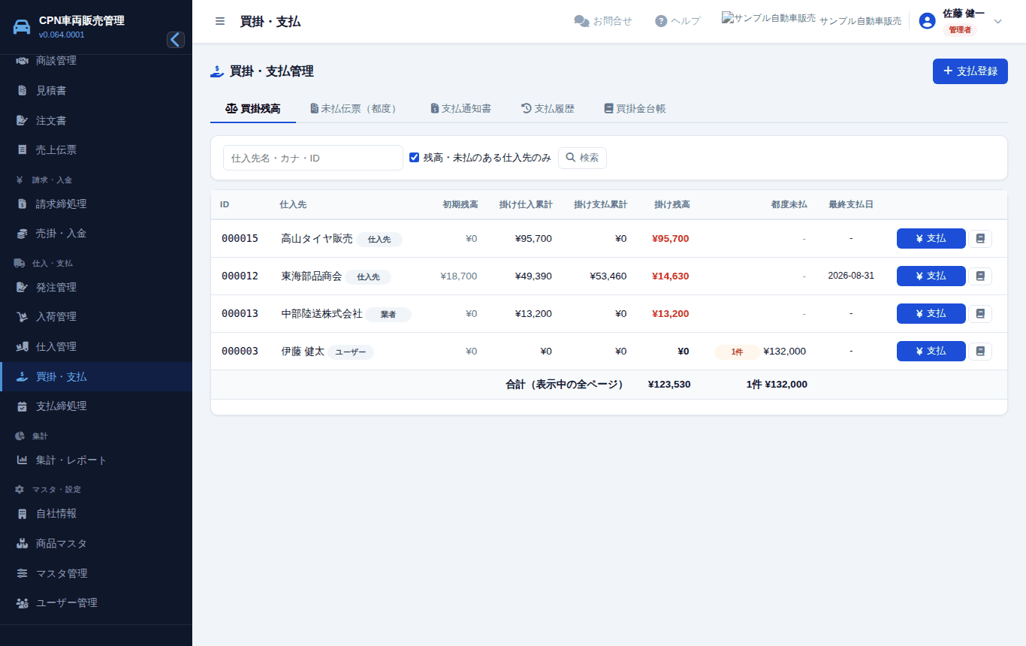The width and height of the screenshot is (1026, 646).
Task: Navigate to 発注管理 in the sidebar
Action: coord(96,287)
